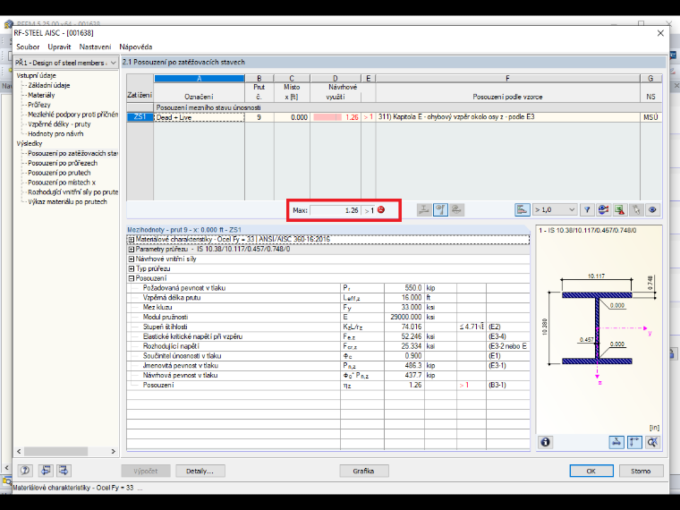Select Rozhodující vnitřní síly po prutech
Screen dimensions: 680x510
(x=72, y=192)
